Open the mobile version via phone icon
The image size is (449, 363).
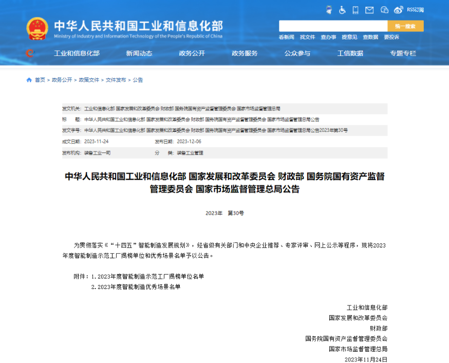(356, 9)
